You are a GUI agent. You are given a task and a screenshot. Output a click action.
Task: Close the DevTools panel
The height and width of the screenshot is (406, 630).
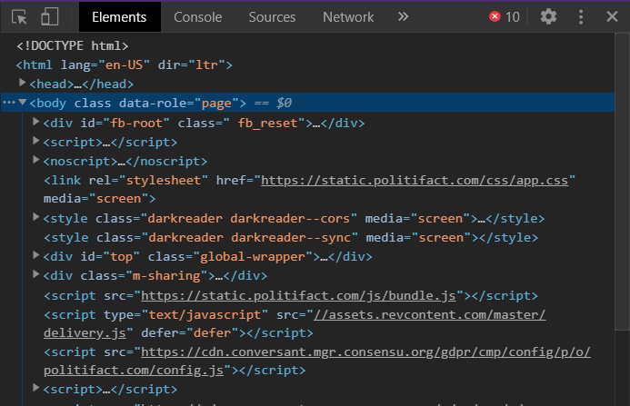coord(612,17)
